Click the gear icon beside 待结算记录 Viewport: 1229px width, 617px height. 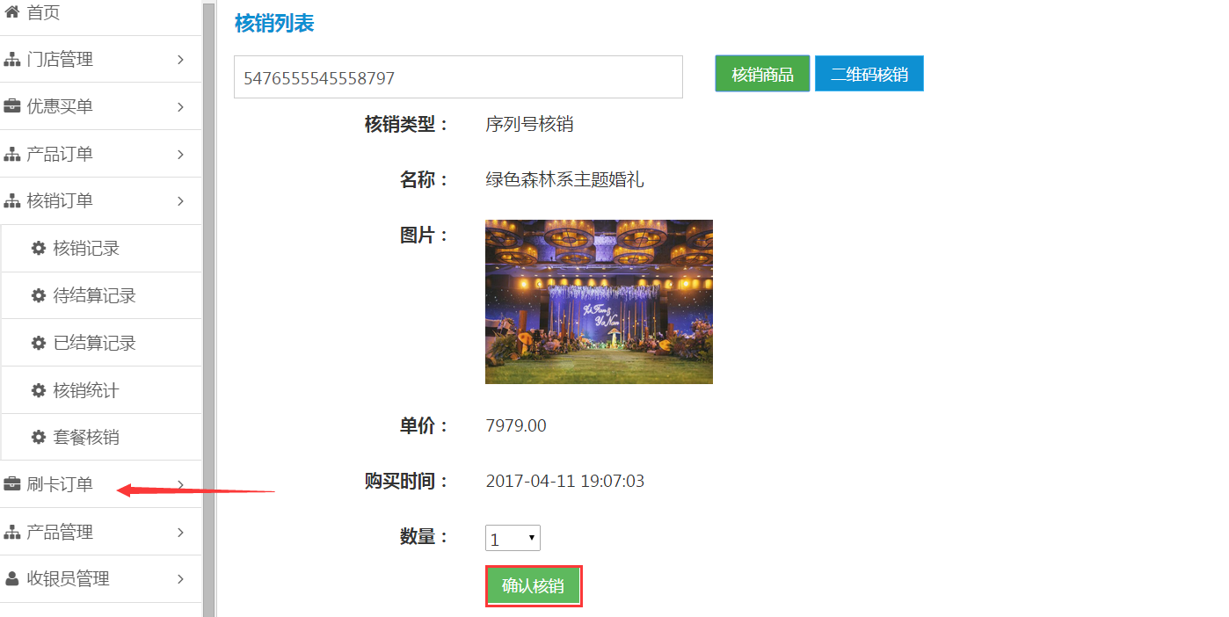tap(39, 295)
